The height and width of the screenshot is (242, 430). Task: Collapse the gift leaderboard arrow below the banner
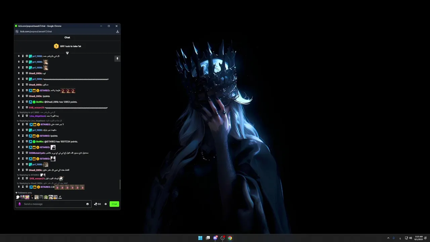coord(67,53)
